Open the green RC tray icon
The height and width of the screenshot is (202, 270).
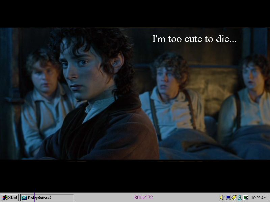[x=246, y=198]
